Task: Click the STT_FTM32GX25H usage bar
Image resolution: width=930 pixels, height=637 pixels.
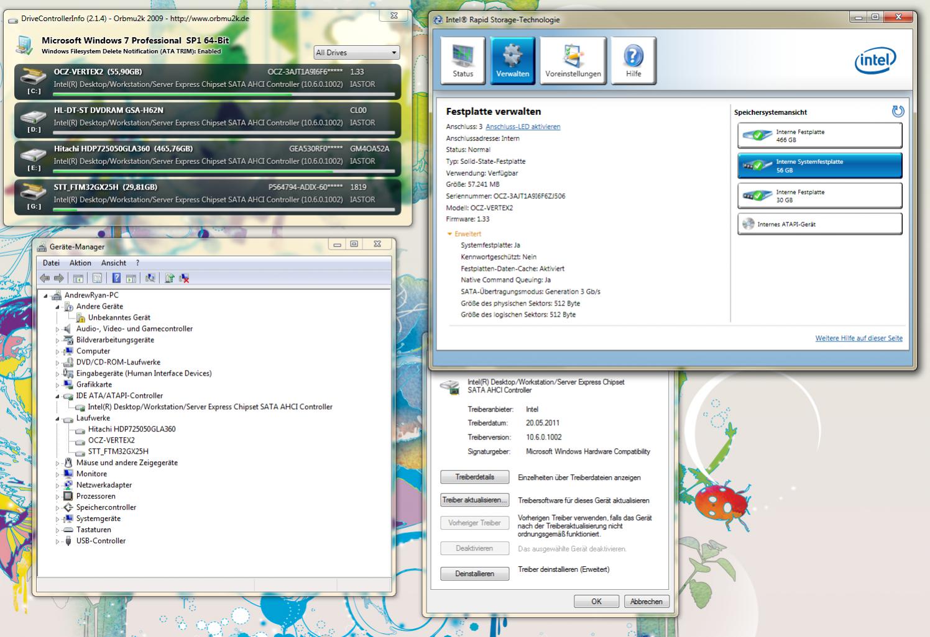Action: pos(224,210)
